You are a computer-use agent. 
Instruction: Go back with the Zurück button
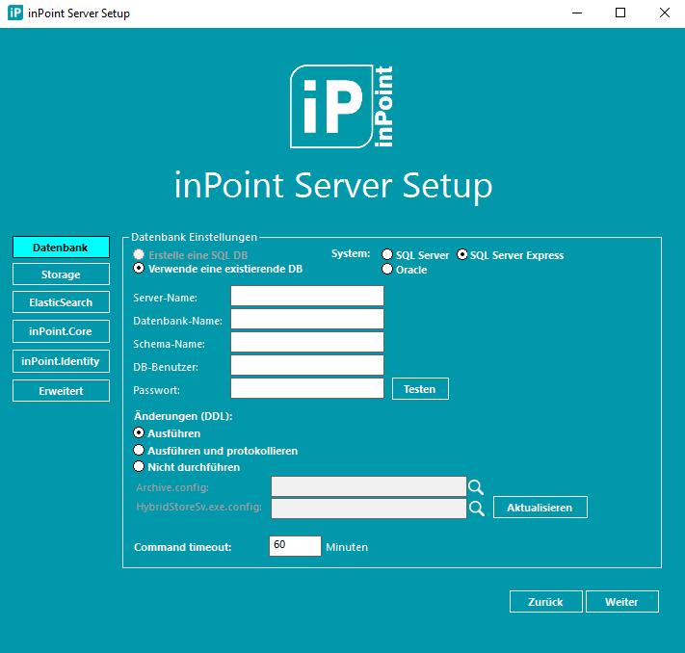(546, 601)
